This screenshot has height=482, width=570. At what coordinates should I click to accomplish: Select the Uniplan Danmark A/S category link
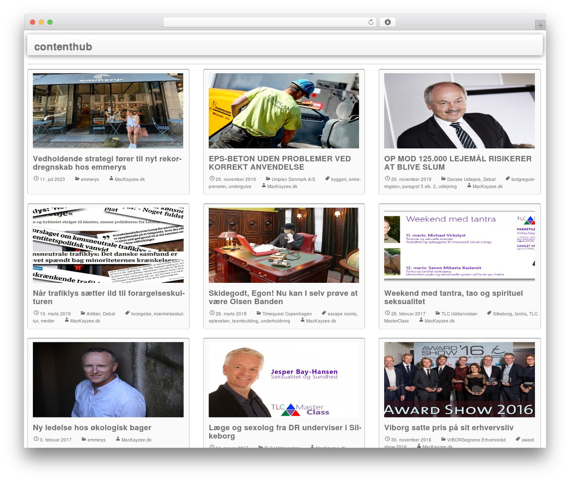[293, 180]
